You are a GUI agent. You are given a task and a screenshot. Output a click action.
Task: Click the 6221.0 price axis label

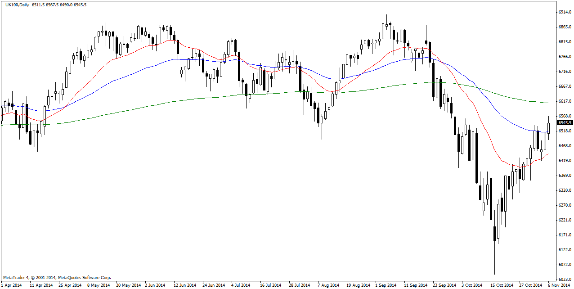[565, 220]
